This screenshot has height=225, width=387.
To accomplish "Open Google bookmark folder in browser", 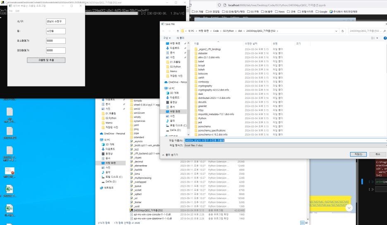I will 321,12.
